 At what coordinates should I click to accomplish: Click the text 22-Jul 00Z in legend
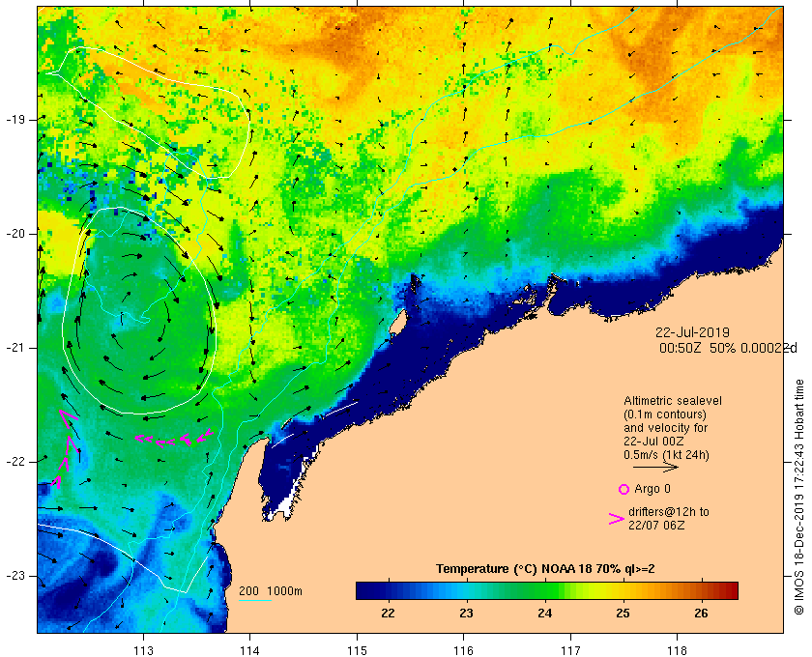pos(653,442)
